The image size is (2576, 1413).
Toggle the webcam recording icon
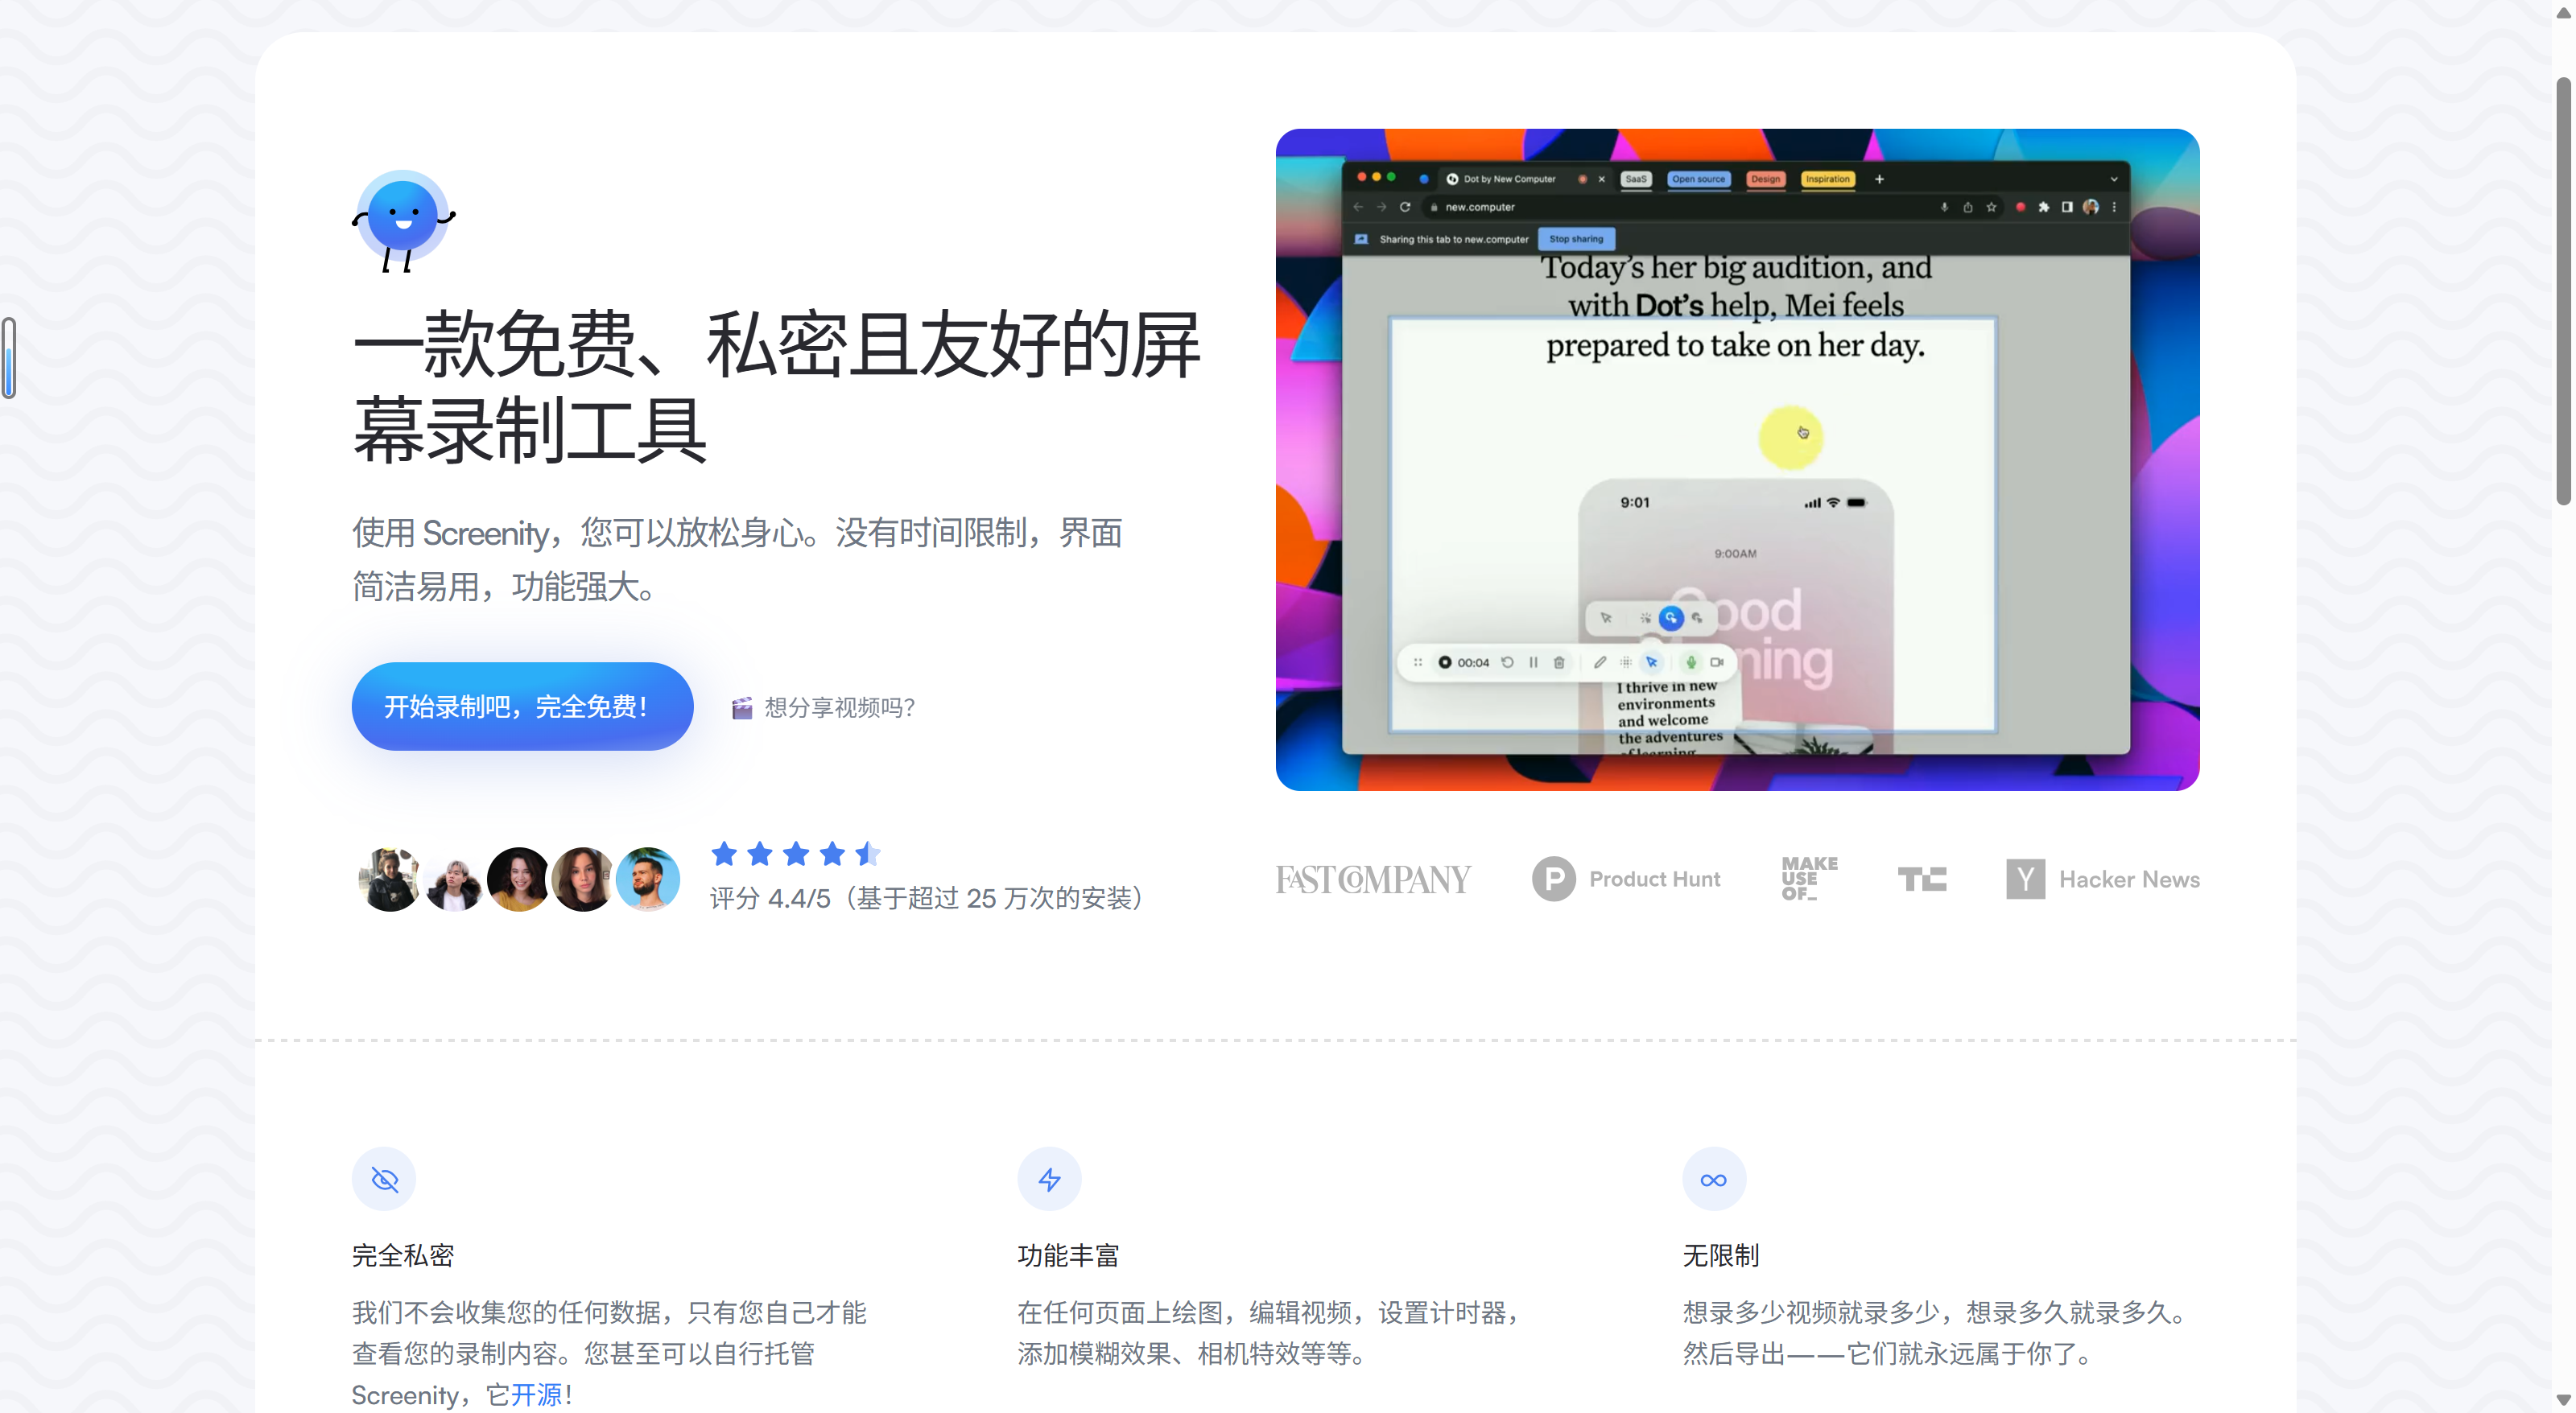pos(1718,662)
